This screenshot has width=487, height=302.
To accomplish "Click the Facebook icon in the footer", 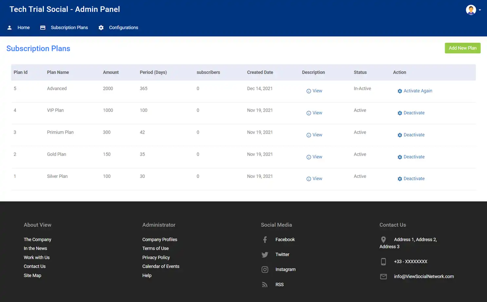I will (x=265, y=239).
